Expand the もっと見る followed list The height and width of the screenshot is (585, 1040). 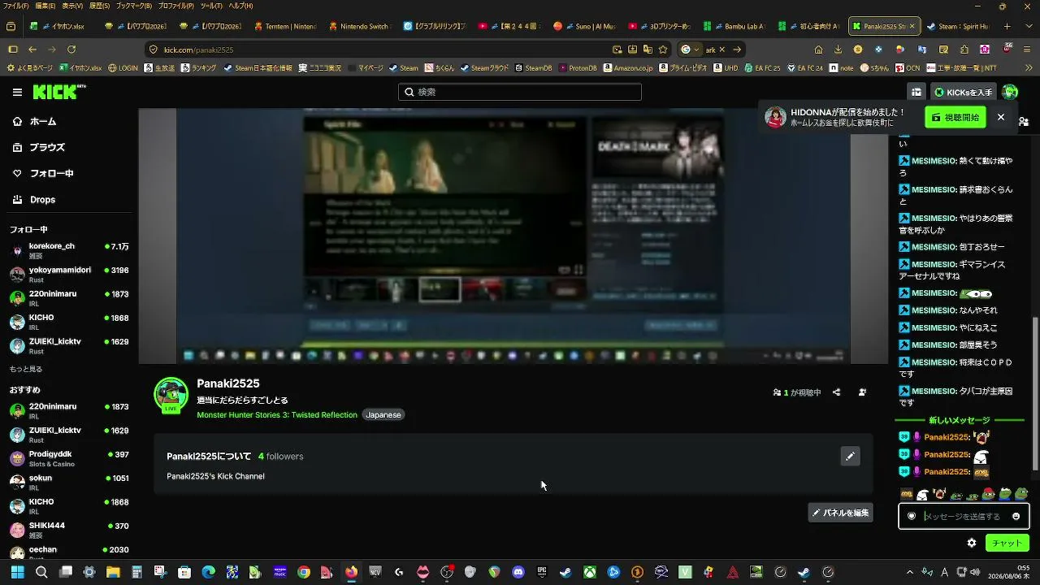tap(26, 369)
